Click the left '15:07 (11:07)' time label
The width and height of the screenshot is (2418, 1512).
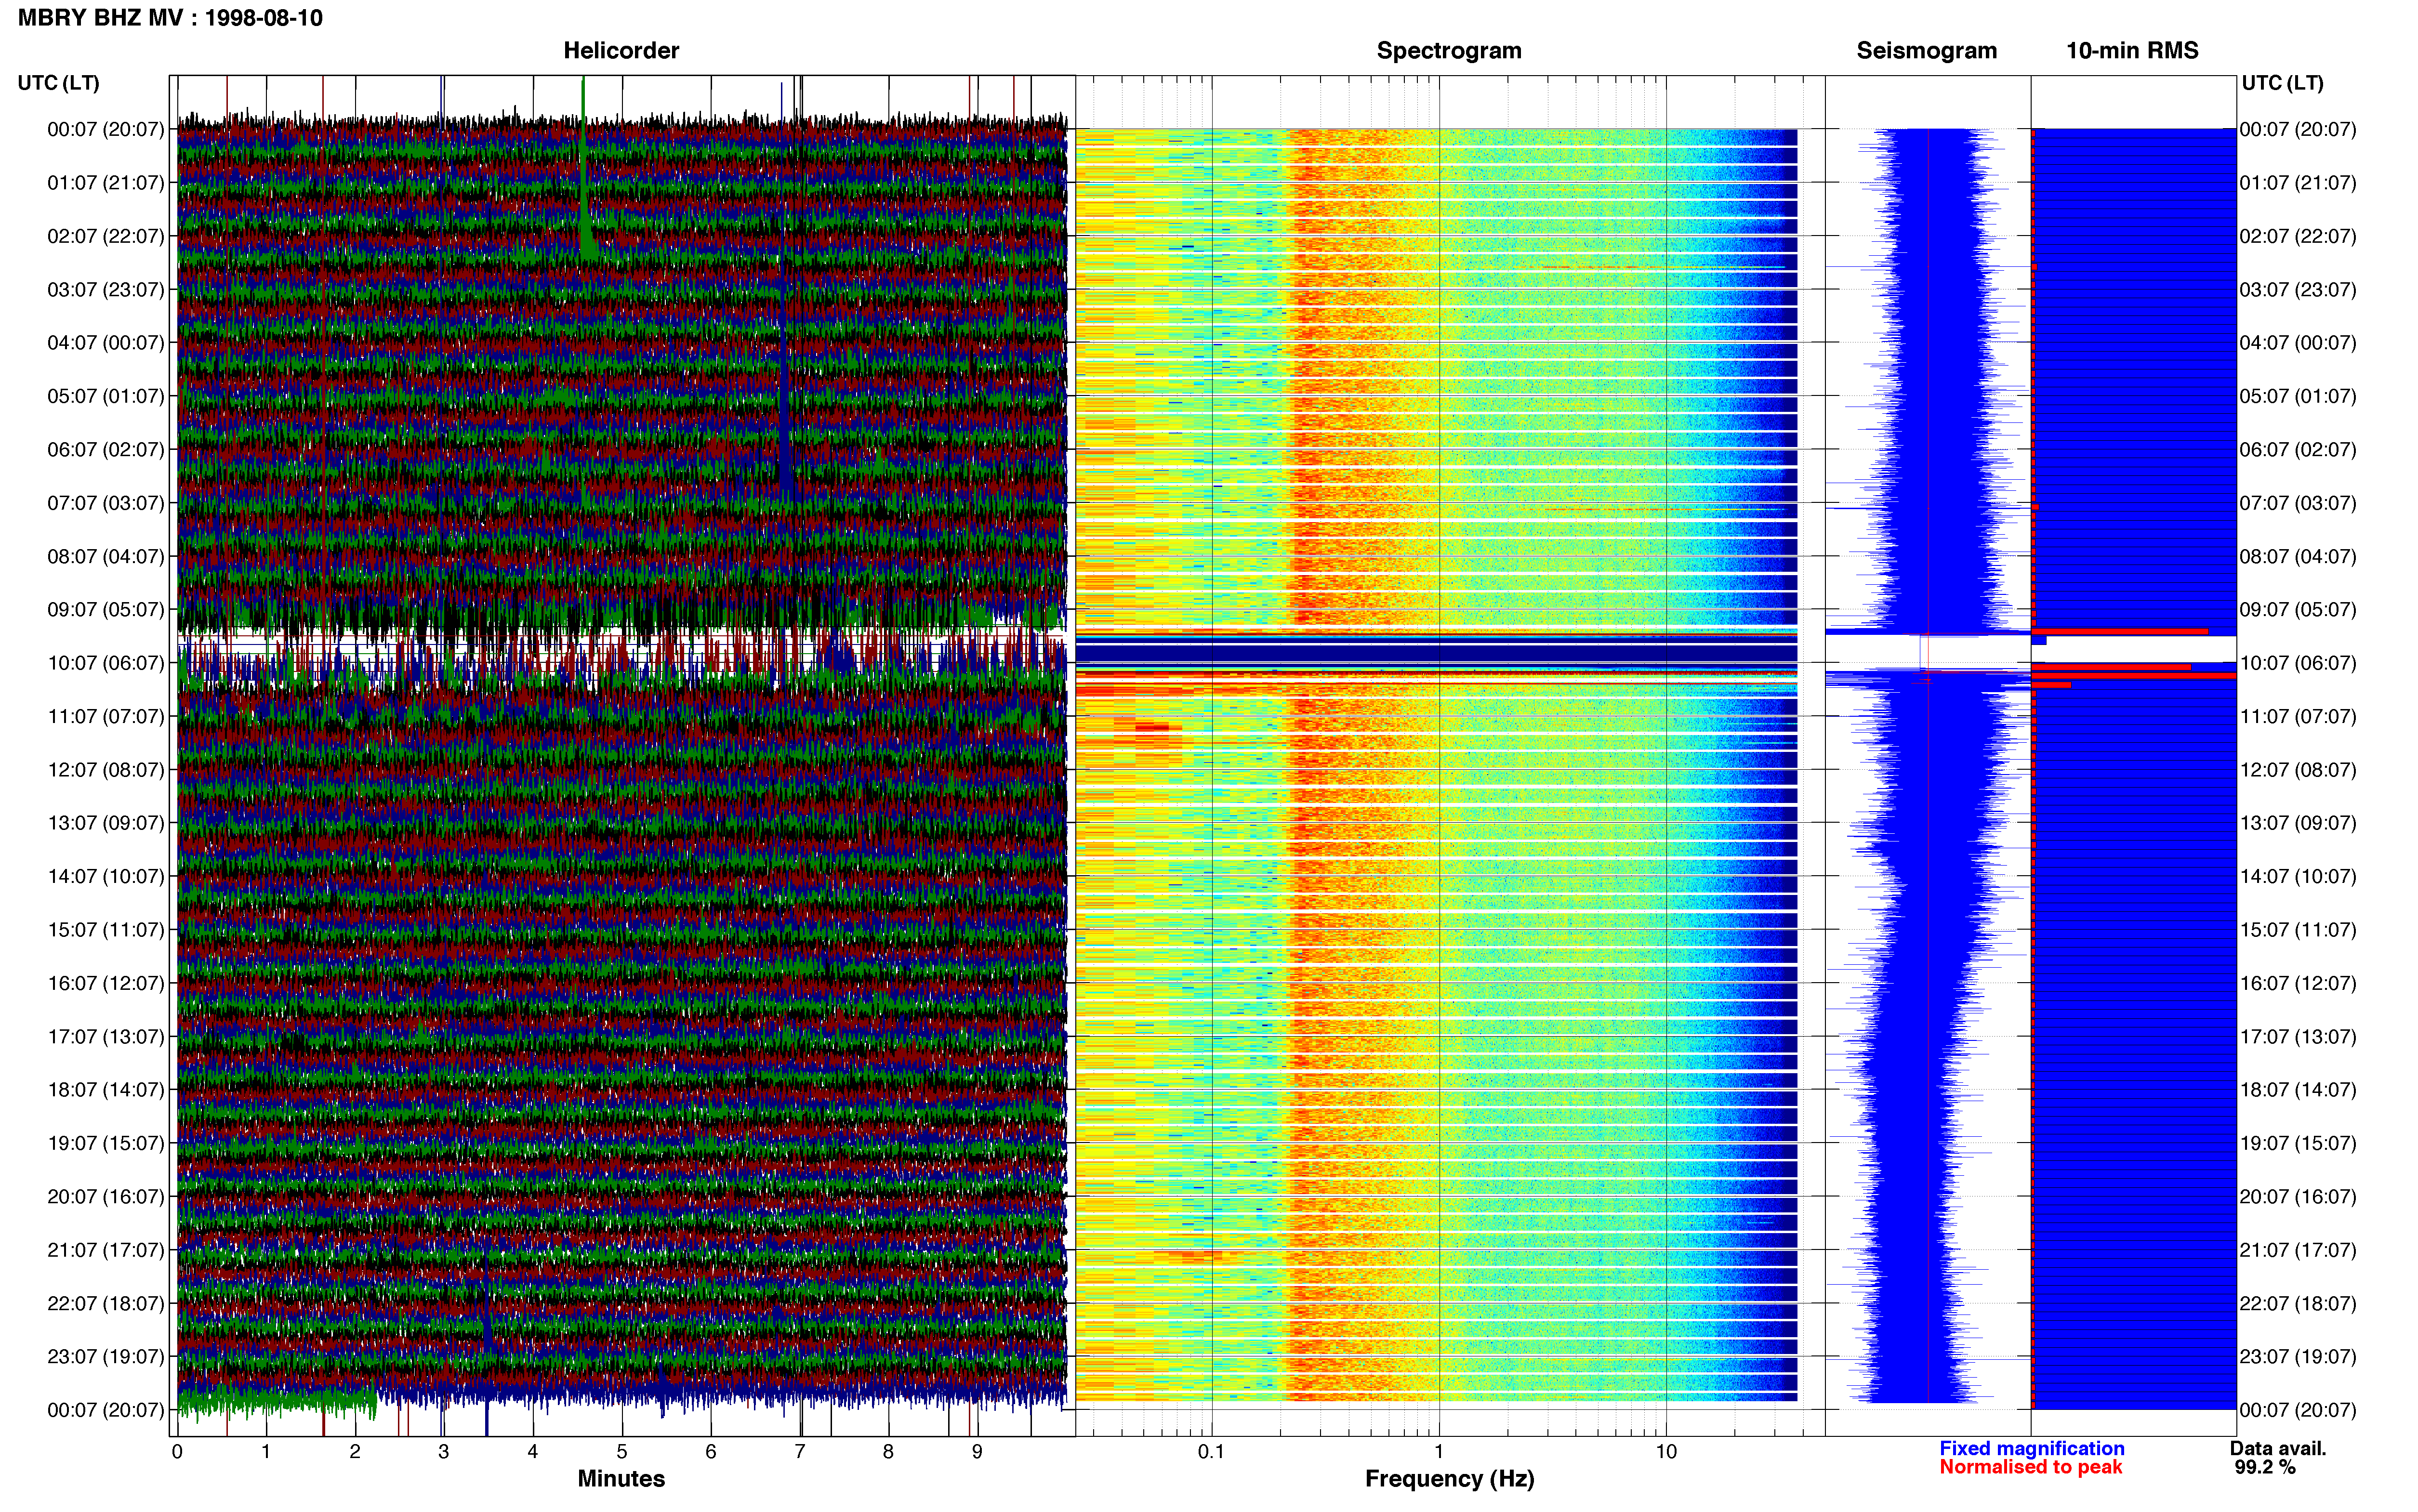click(106, 930)
